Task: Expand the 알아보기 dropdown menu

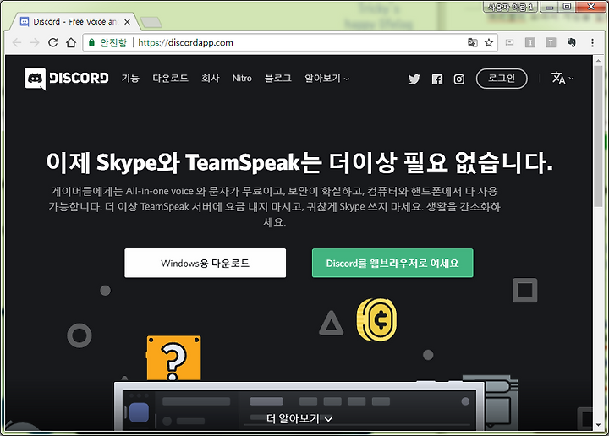Action: pyautogui.click(x=326, y=79)
